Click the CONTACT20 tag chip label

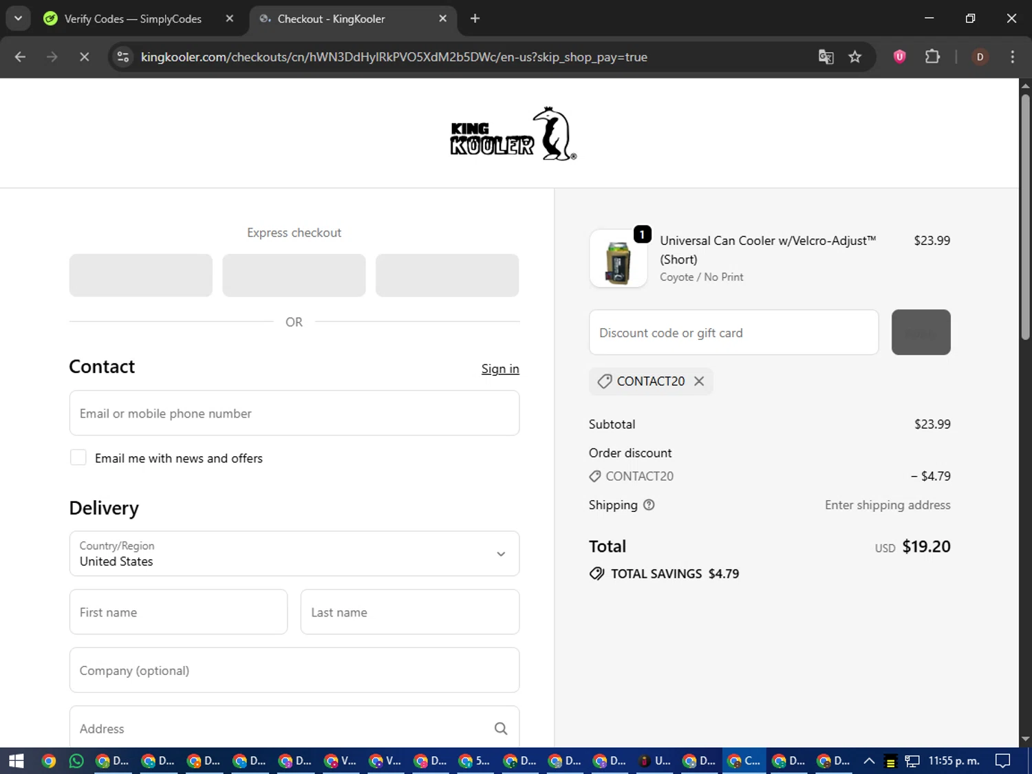pyautogui.click(x=651, y=381)
